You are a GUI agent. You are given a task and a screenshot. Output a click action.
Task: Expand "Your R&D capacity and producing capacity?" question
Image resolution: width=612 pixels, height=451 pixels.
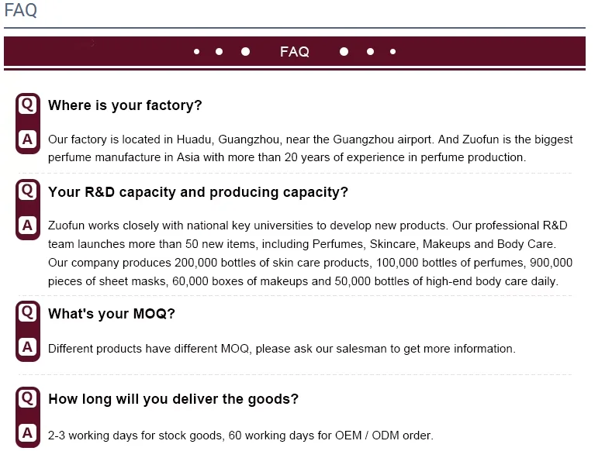(198, 192)
